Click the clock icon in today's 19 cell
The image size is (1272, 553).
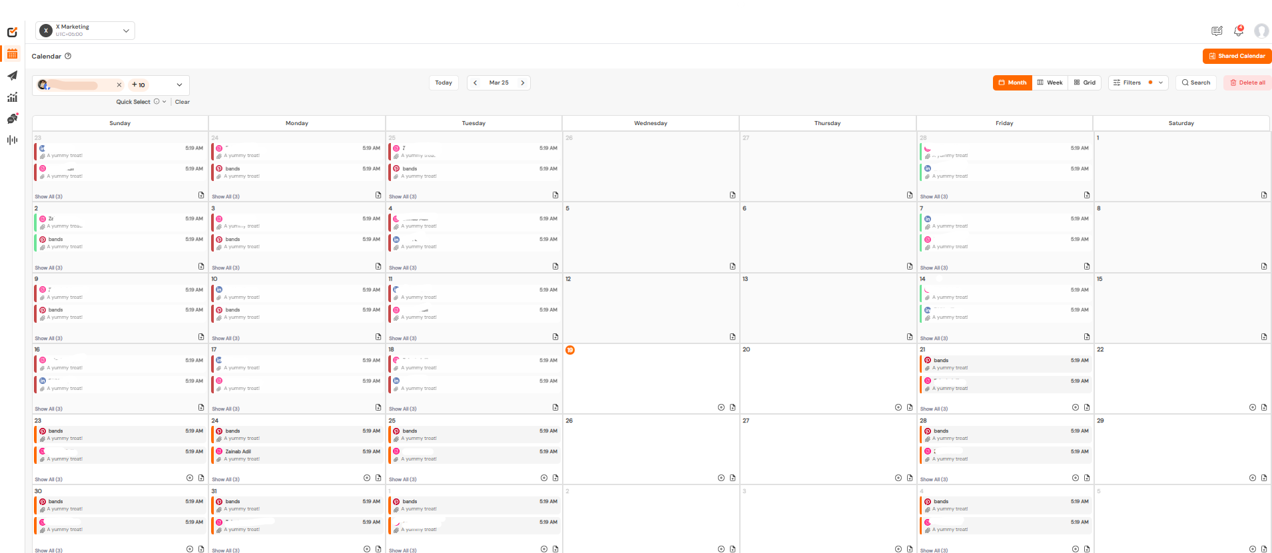pyautogui.click(x=721, y=407)
